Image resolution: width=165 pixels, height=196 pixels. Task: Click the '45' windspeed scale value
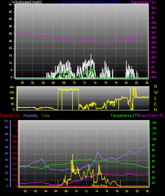(10, 12)
